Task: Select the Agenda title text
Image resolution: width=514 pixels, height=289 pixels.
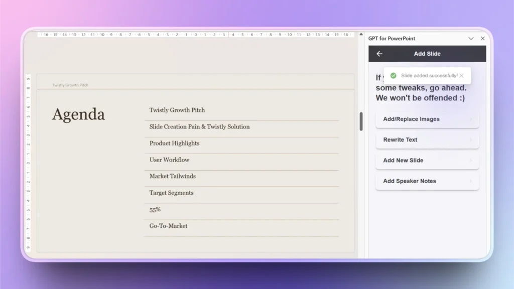Action: tap(78, 114)
